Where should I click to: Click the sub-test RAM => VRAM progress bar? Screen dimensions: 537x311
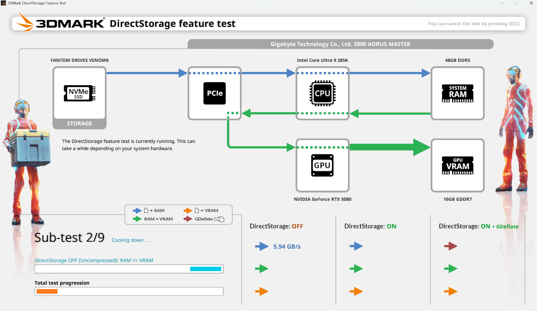point(129,269)
